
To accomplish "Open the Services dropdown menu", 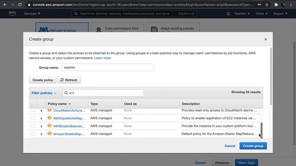I will pyautogui.click(x=32, y=13).
